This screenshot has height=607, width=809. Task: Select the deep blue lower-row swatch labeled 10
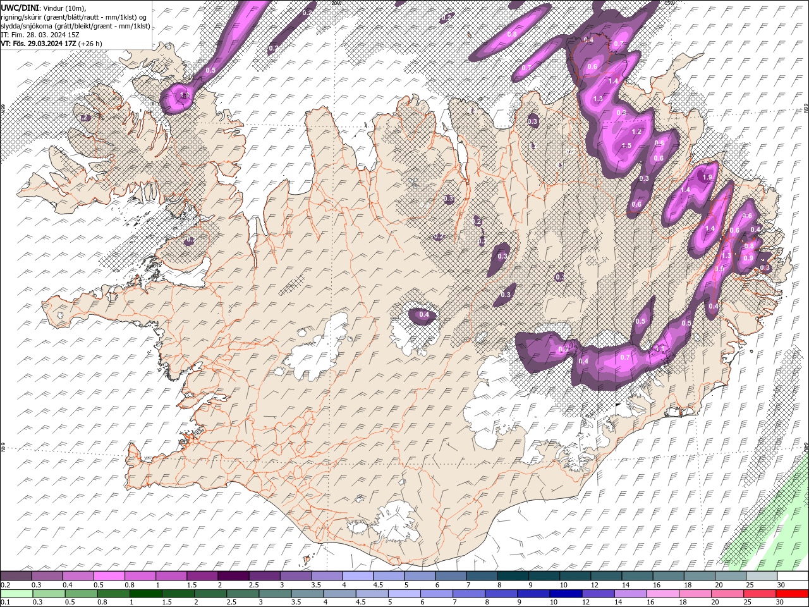(566, 594)
